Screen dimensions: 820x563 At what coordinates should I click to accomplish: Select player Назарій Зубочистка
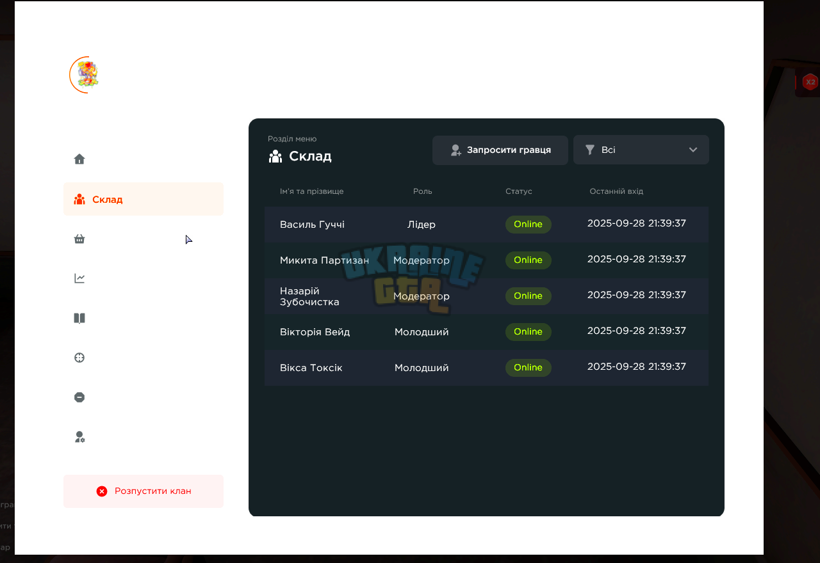pos(309,296)
